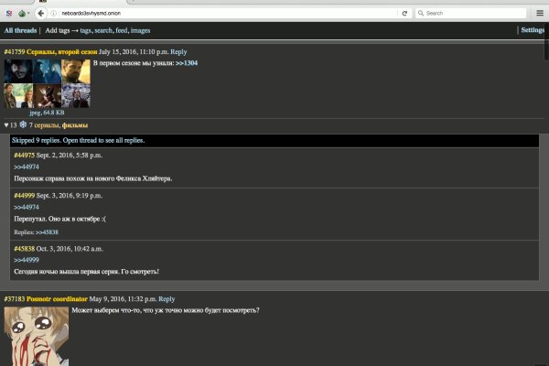Click the heart like icon on post 41759
Image resolution: width=549 pixels, height=366 pixels.
(x=6, y=124)
